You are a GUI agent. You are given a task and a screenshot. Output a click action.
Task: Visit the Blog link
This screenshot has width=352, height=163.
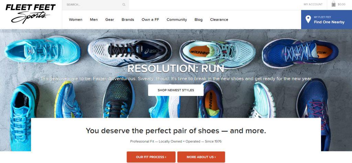coord(198,20)
